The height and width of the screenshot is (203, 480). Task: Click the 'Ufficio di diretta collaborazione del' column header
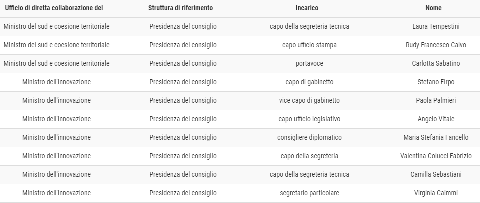point(54,8)
